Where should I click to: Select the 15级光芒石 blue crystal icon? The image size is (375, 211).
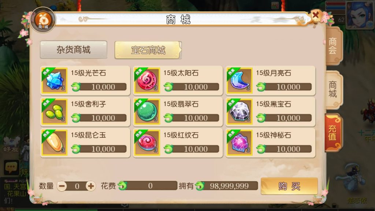click(54, 80)
